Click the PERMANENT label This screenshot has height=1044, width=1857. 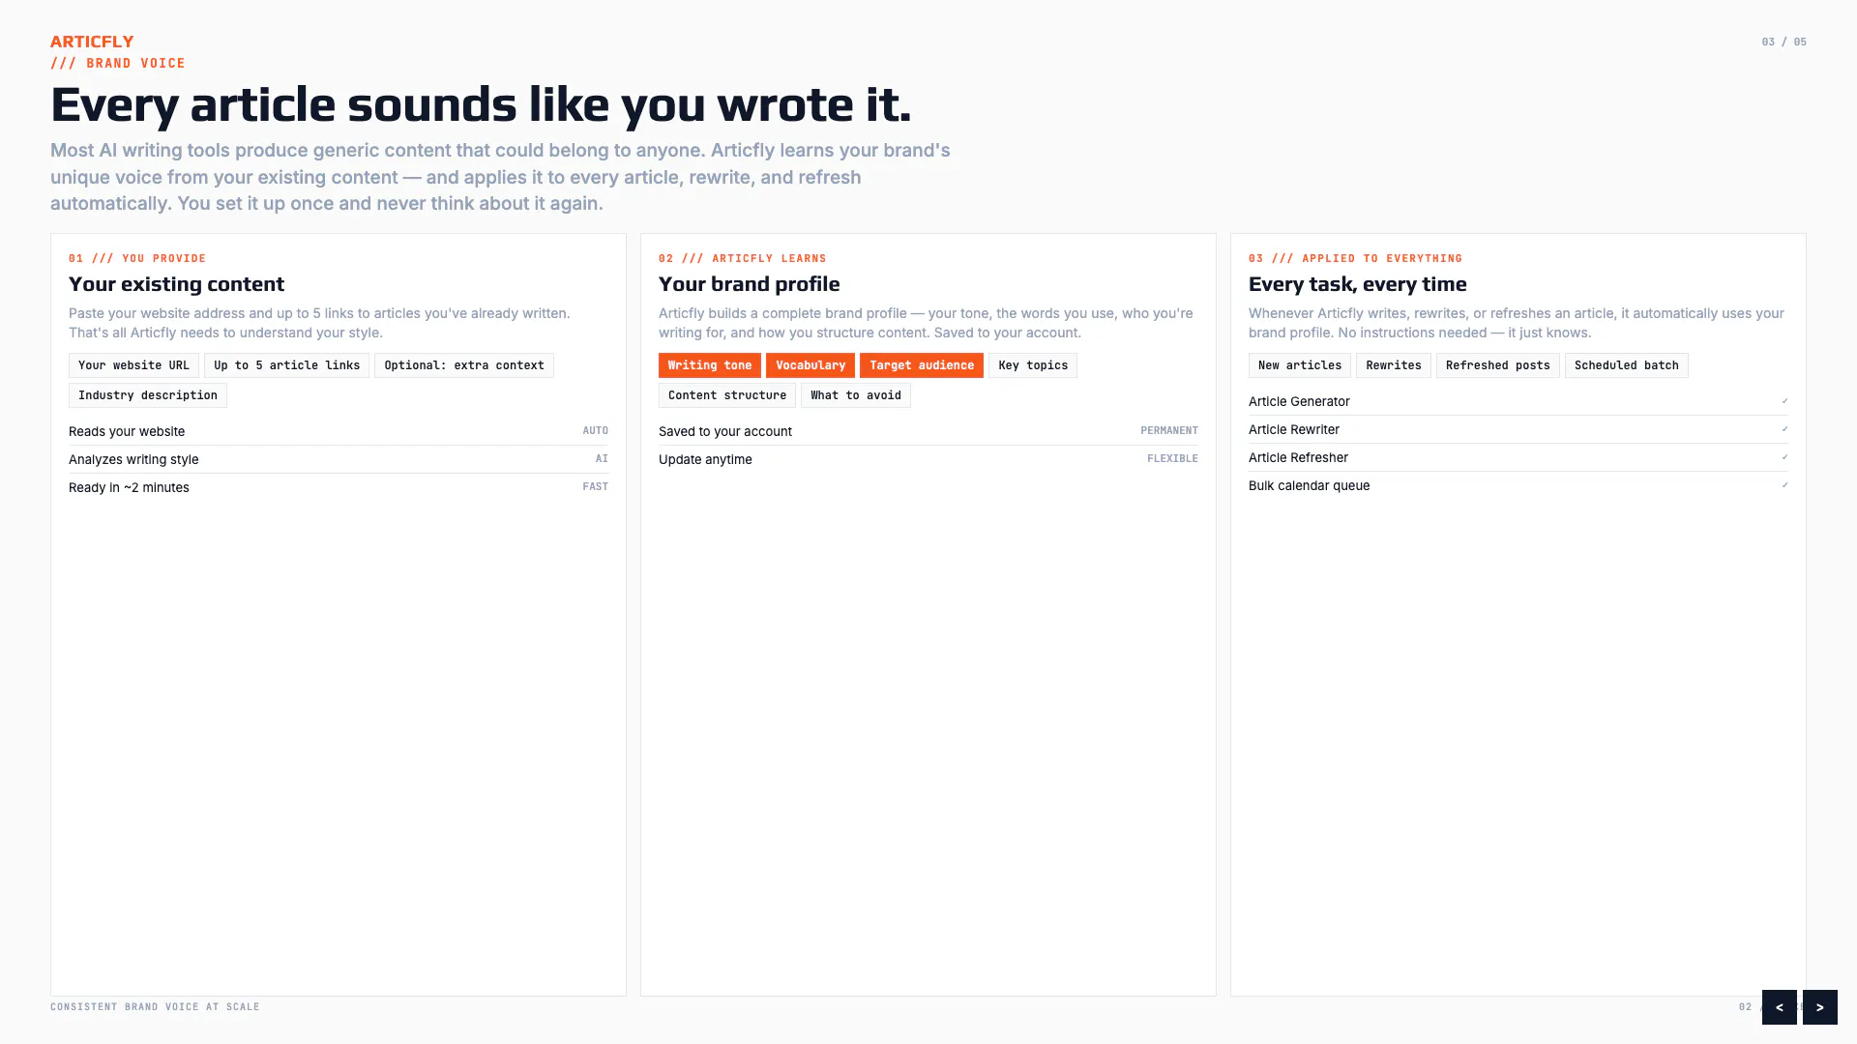tap(1169, 430)
